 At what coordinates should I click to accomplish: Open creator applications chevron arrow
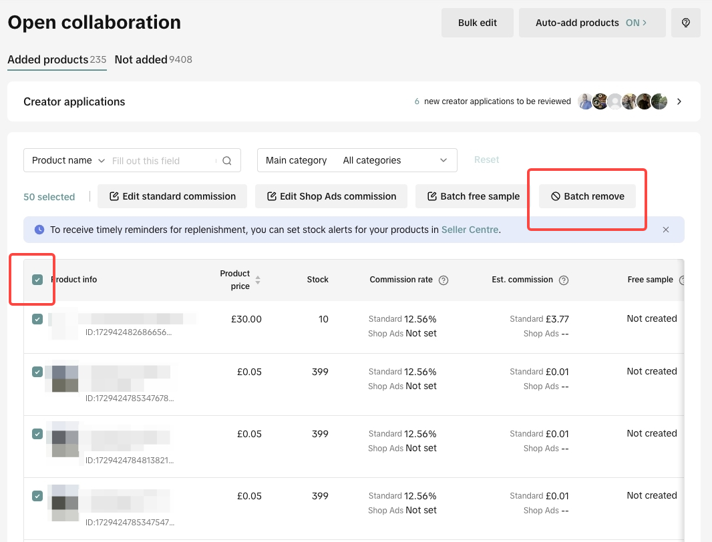click(x=679, y=101)
